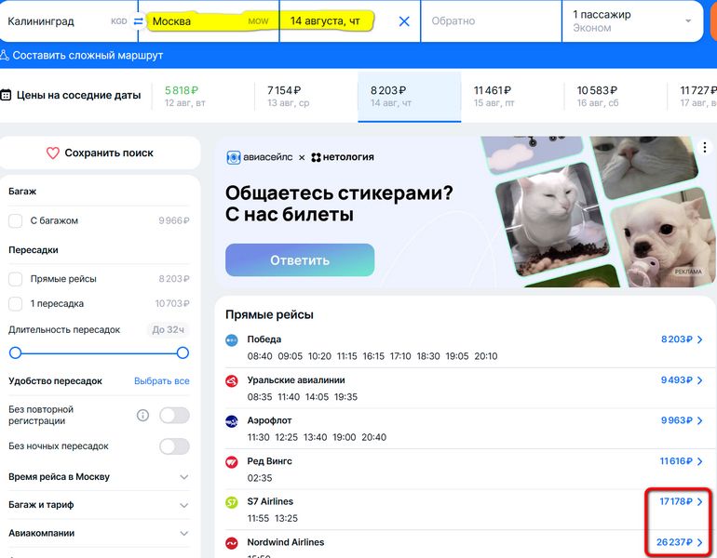Select Pobeda 20:10 departure time
The width and height of the screenshot is (717, 558).
pyautogui.click(x=486, y=356)
